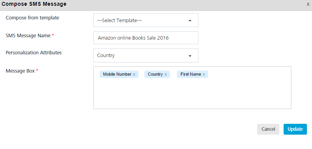Open the Personalization Attributes dropdown
The height and width of the screenshot is (149, 312).
click(146, 55)
